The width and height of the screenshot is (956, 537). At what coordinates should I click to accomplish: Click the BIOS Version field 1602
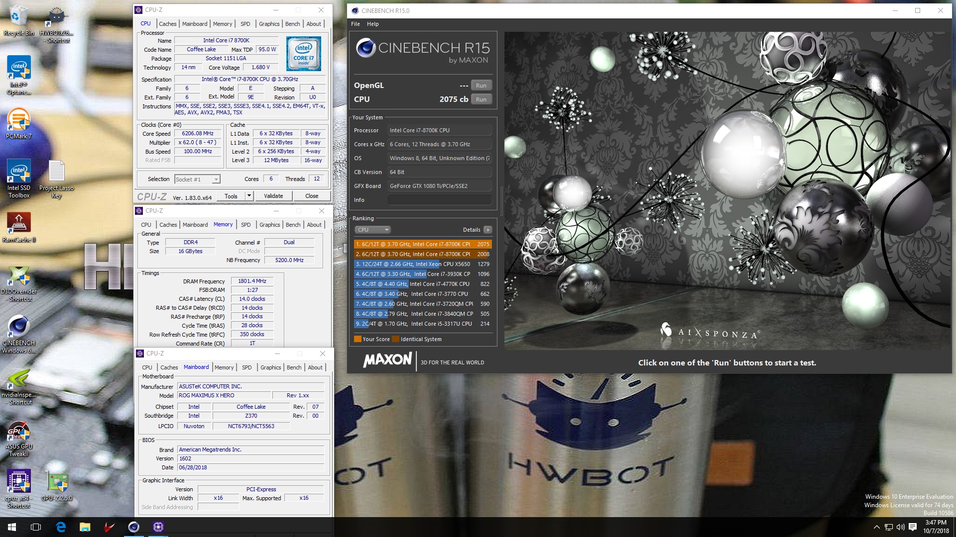click(251, 459)
